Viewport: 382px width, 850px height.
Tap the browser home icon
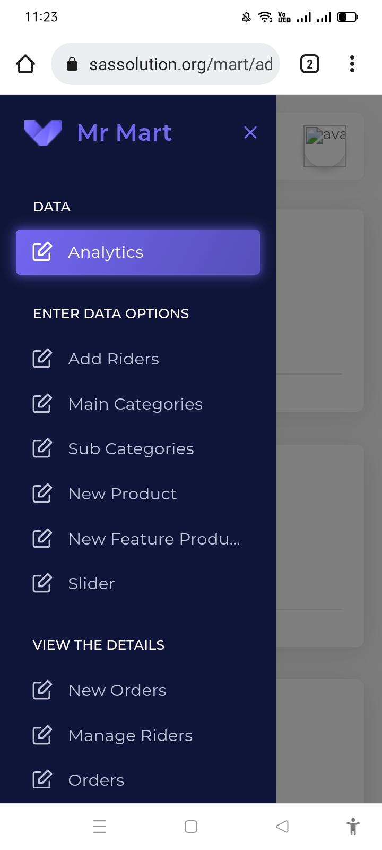(25, 64)
